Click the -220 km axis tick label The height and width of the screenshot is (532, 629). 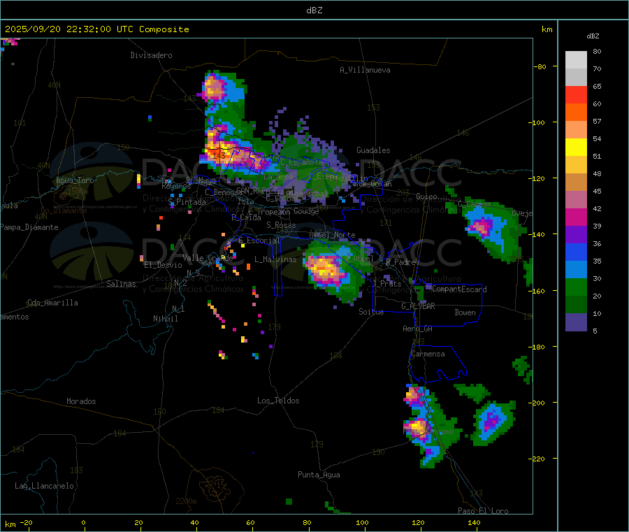point(536,459)
